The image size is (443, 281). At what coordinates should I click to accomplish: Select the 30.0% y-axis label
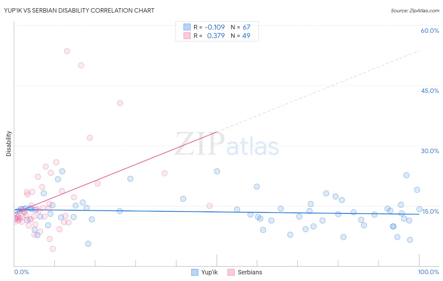pos(430,151)
